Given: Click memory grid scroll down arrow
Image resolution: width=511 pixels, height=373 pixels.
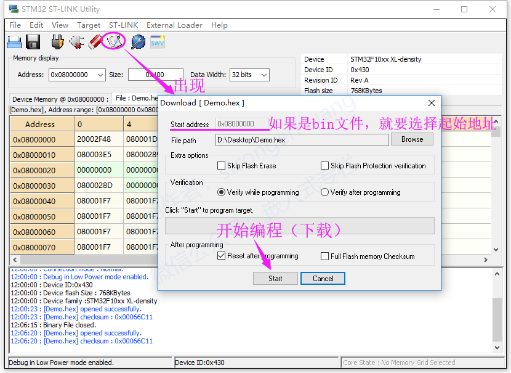Looking at the screenshot, I should [x=496, y=250].
